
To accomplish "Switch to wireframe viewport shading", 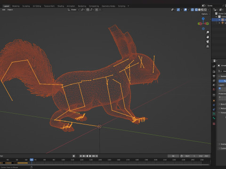I will pyautogui.click(x=196, y=10).
